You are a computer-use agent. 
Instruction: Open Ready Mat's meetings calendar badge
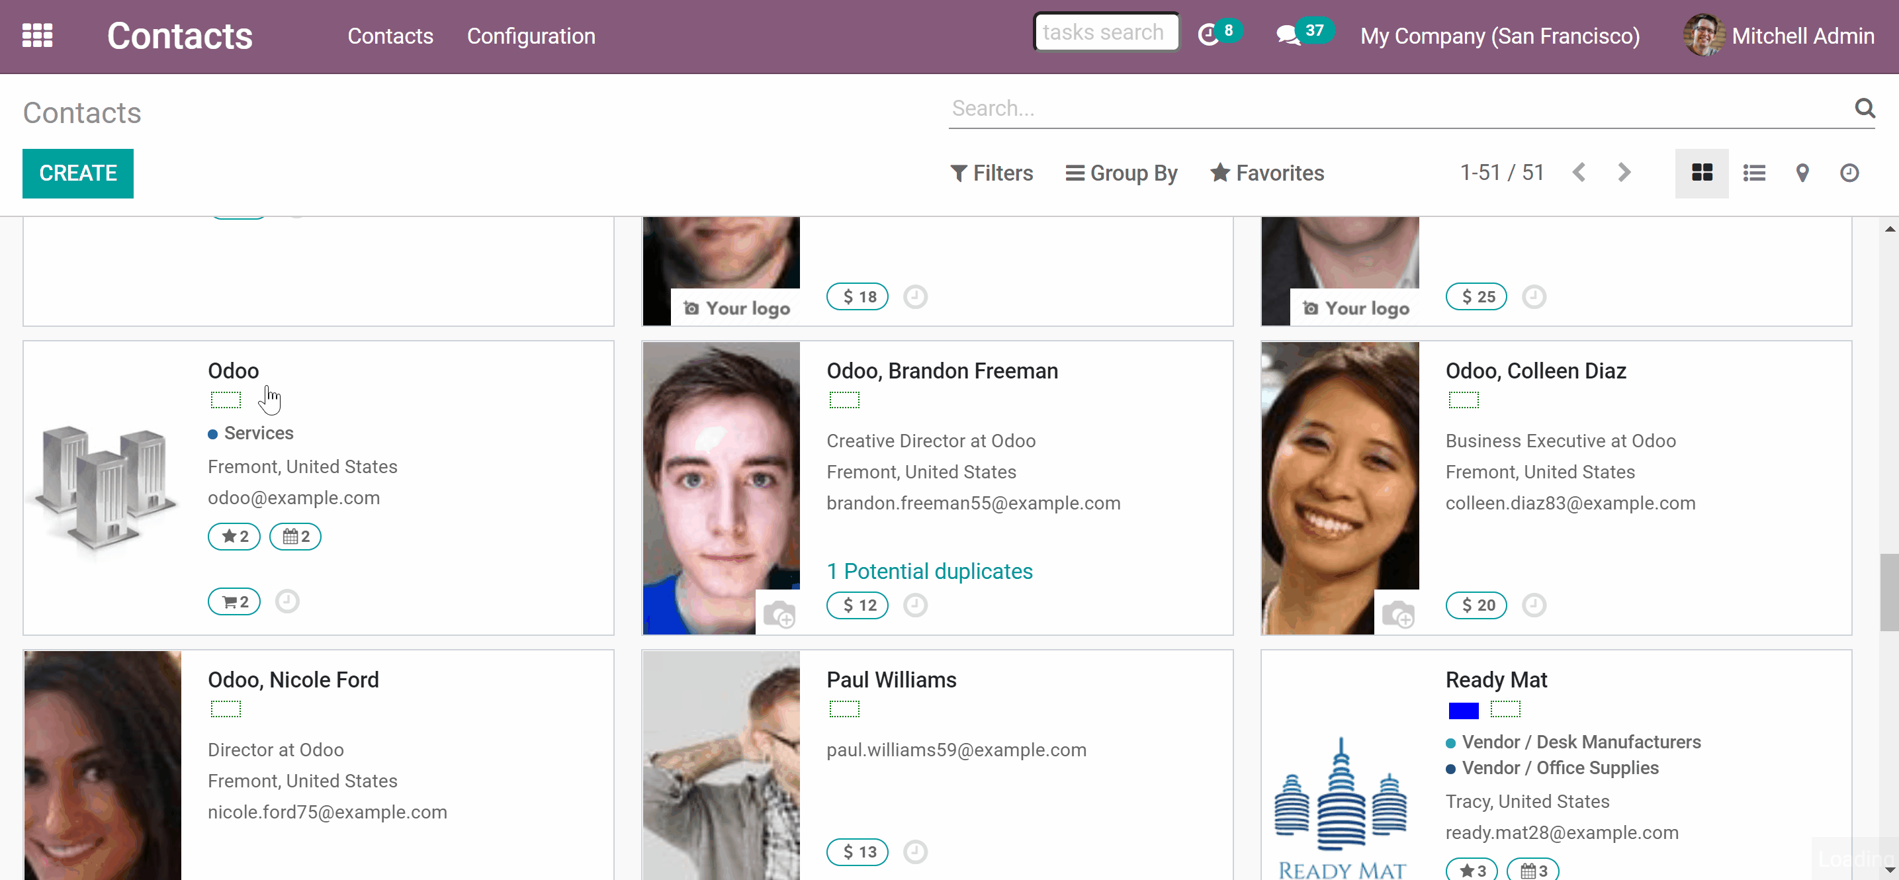[1532, 869]
